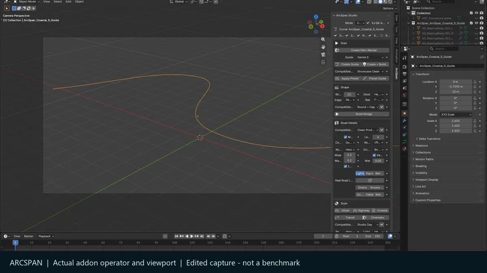Open the Add menu in header
Viewport: 487px width, 273px height.
click(68, 2)
